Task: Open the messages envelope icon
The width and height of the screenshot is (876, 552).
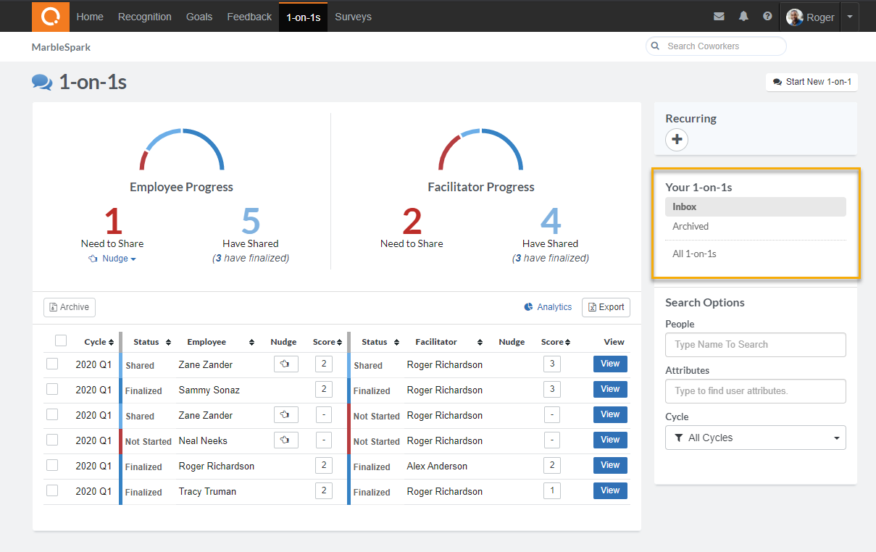Action: pyautogui.click(x=719, y=17)
